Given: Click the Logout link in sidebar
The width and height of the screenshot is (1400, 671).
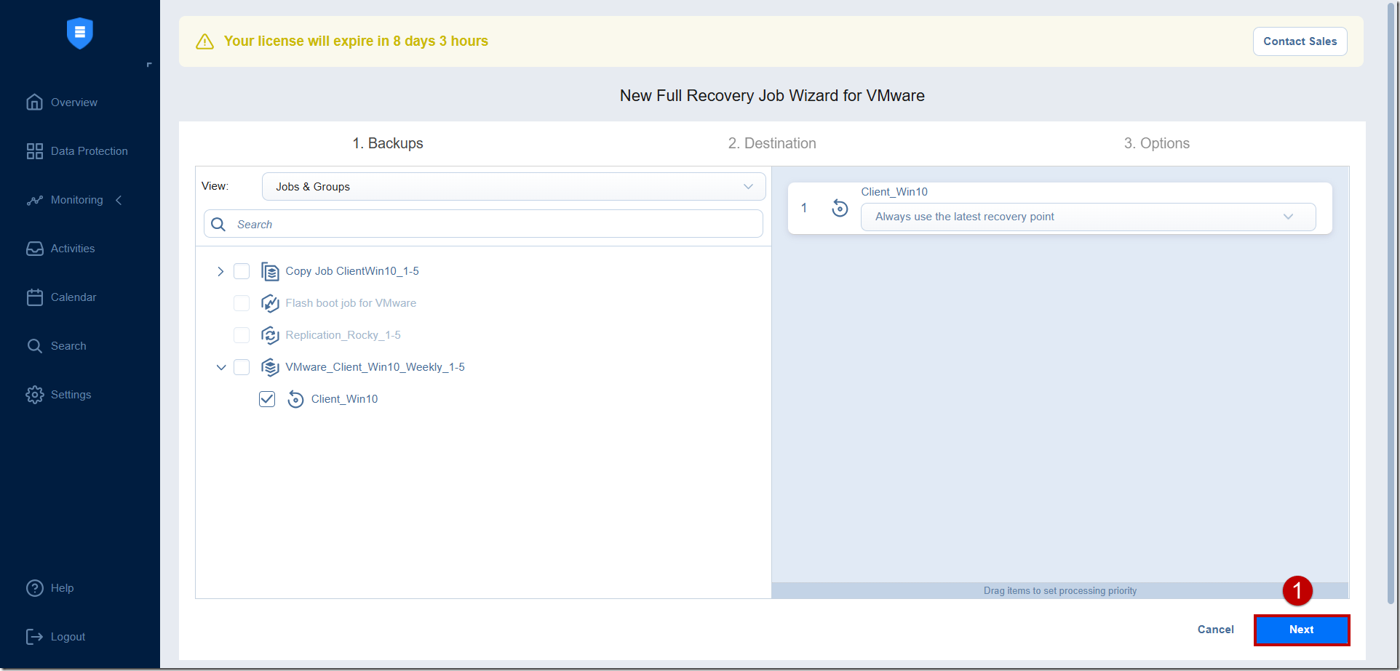Looking at the screenshot, I should 68,637.
